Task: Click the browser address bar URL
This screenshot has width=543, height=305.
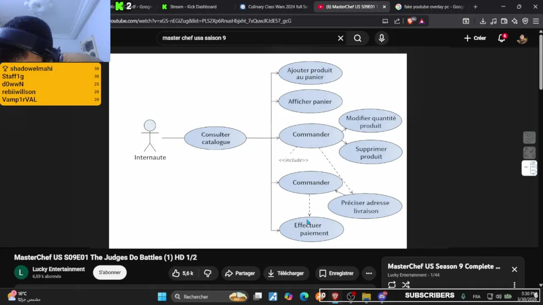Action: click(201, 21)
